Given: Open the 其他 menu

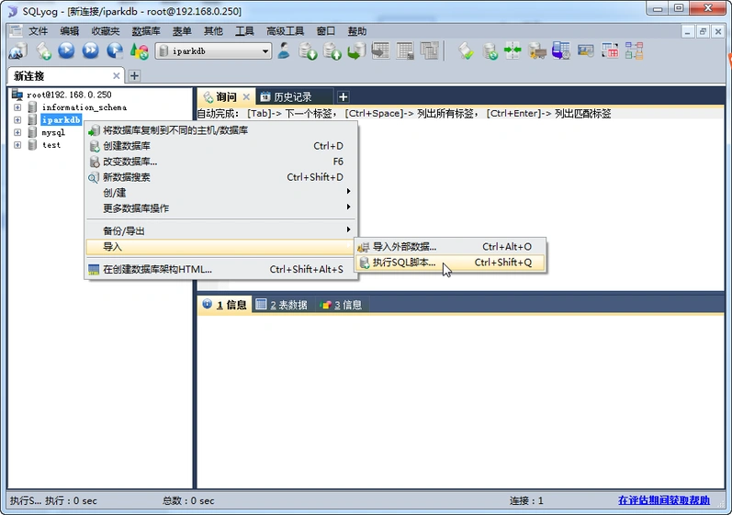Looking at the screenshot, I should pyautogui.click(x=213, y=31).
